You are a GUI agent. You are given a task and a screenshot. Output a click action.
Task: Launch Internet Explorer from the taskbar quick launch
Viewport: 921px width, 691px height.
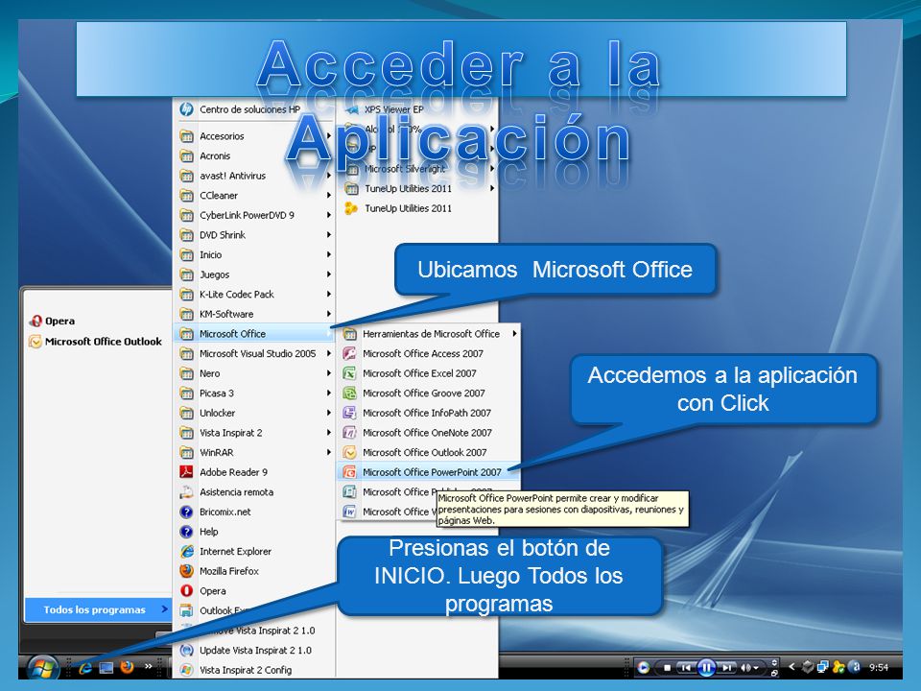coord(85,668)
